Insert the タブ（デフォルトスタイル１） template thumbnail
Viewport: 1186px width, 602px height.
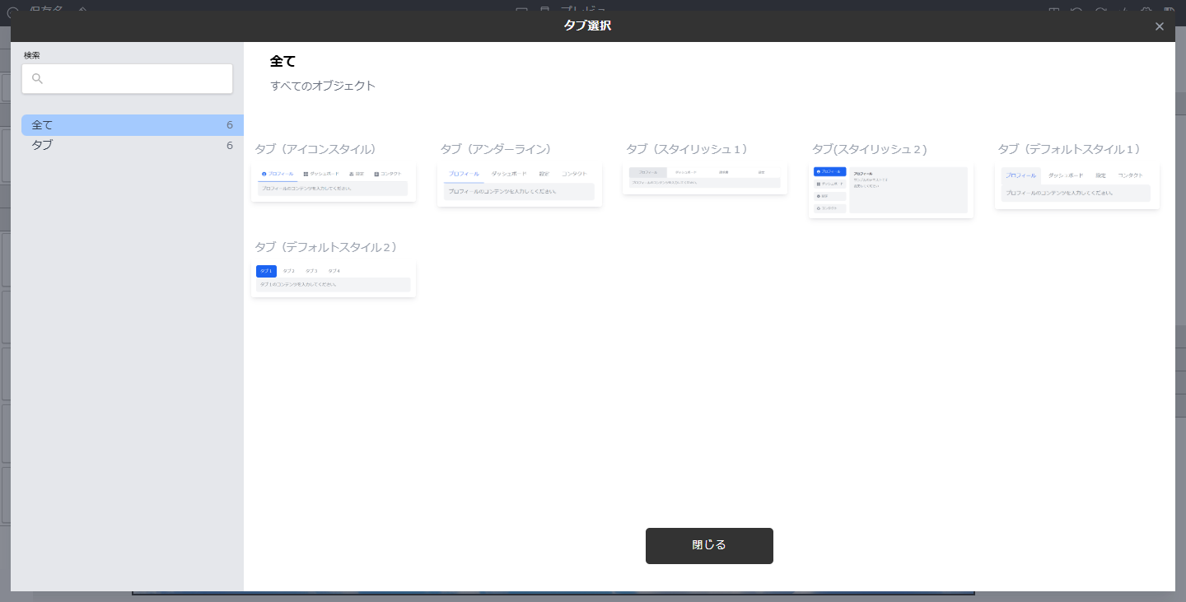click(1076, 186)
